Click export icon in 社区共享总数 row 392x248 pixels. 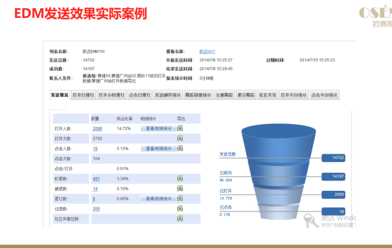coord(180,218)
